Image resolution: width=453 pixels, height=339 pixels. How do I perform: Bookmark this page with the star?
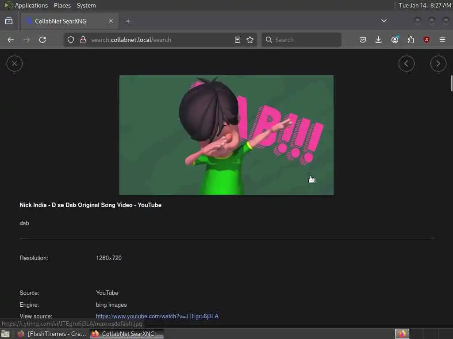click(x=250, y=40)
